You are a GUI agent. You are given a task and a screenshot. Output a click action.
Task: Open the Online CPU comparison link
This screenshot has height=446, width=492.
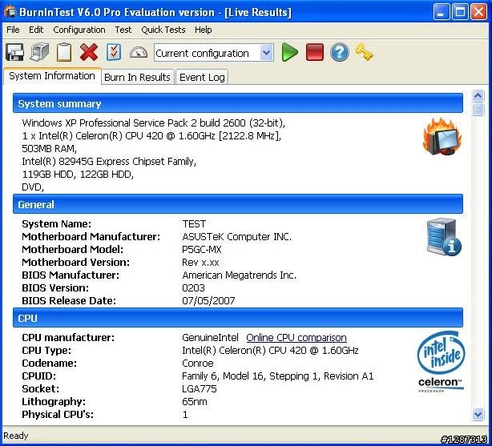296,337
